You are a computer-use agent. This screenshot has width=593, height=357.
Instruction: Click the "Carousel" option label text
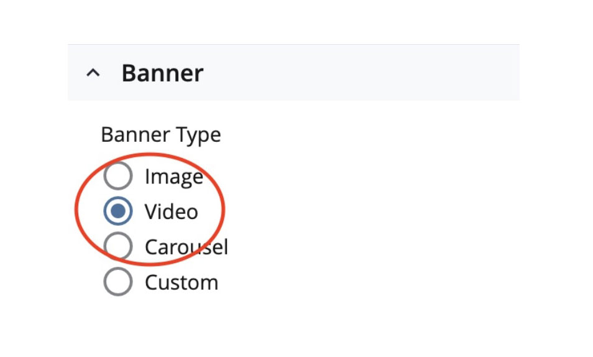point(186,247)
